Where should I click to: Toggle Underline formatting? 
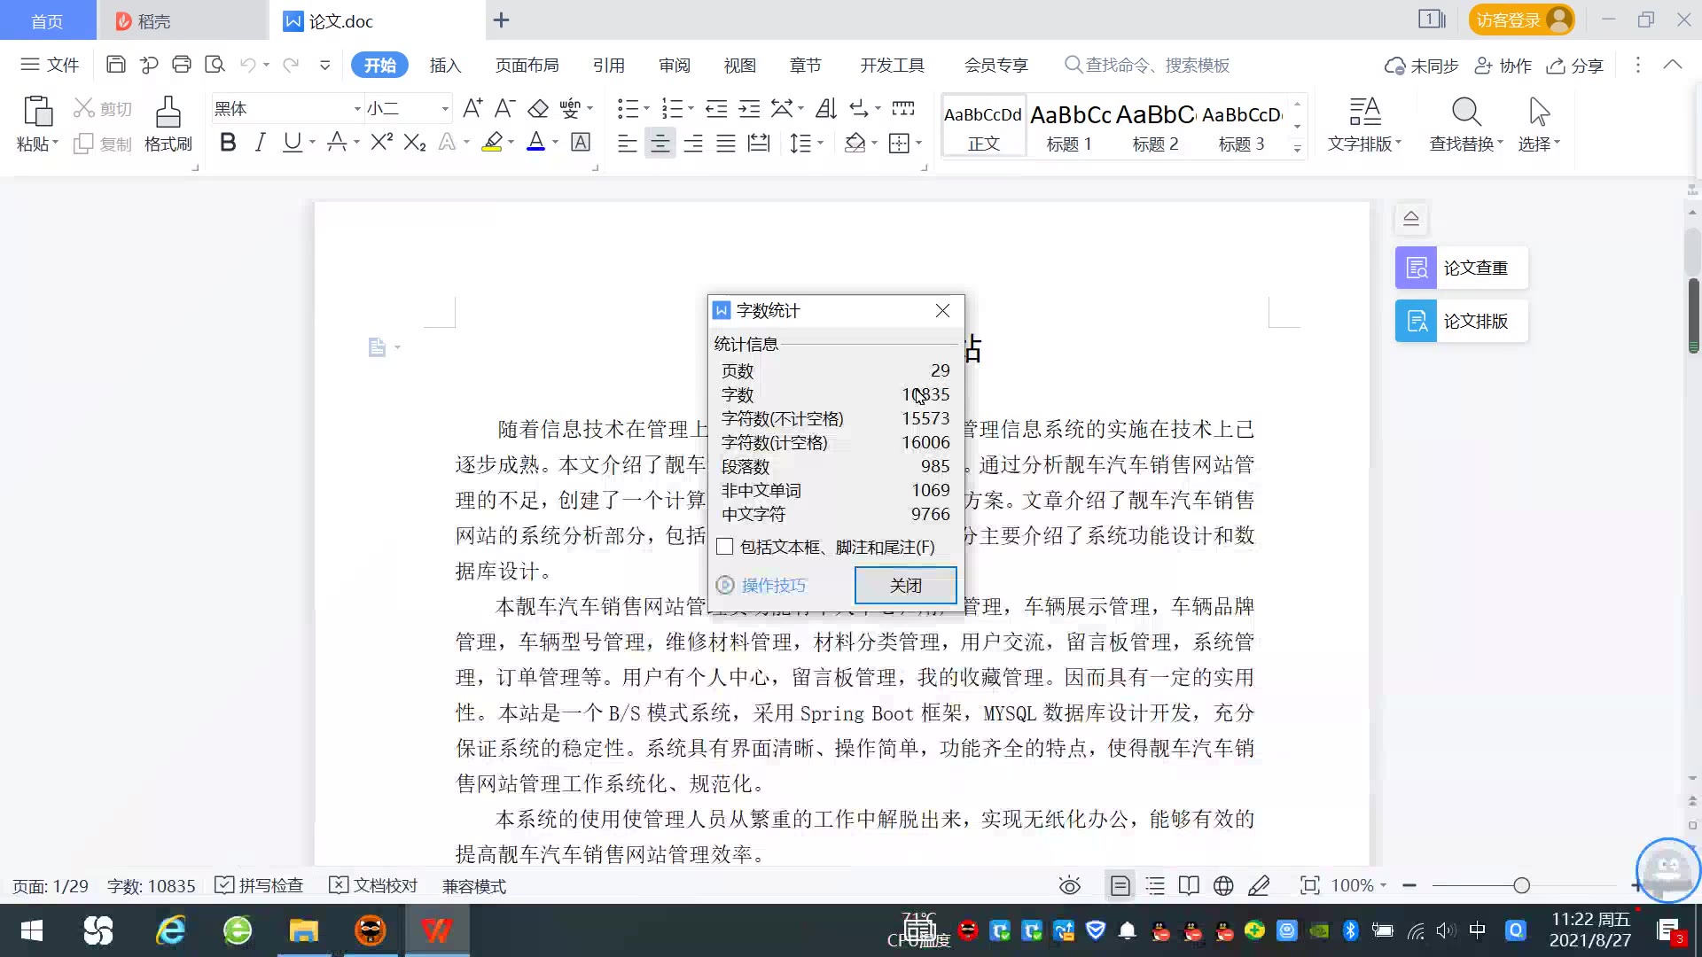[292, 142]
